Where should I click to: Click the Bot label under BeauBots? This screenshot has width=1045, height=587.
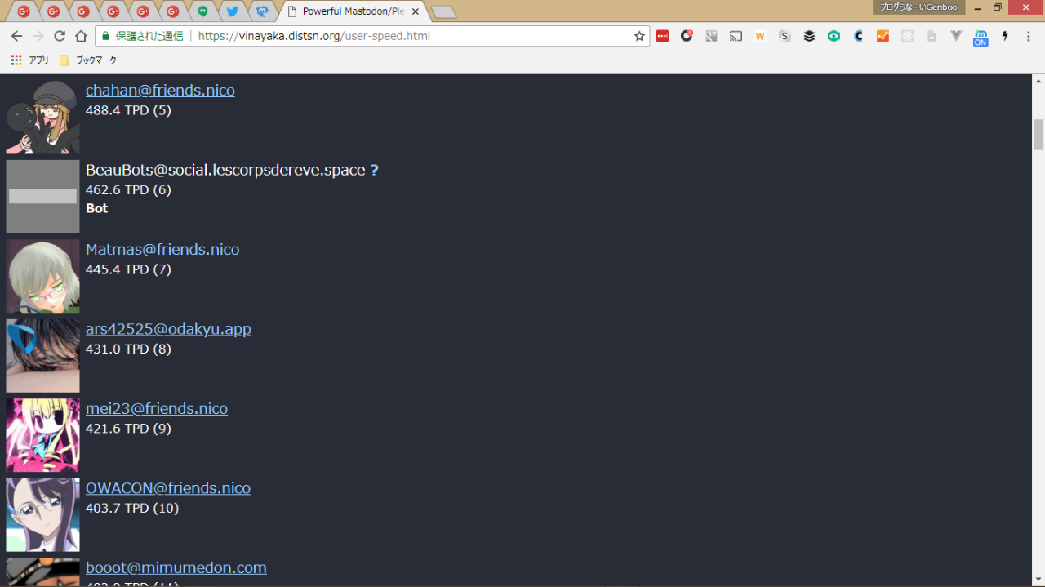97,208
